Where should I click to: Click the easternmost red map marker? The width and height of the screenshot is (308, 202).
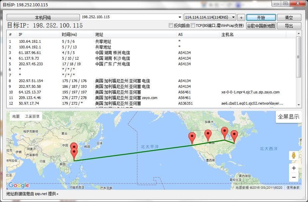click(234, 136)
